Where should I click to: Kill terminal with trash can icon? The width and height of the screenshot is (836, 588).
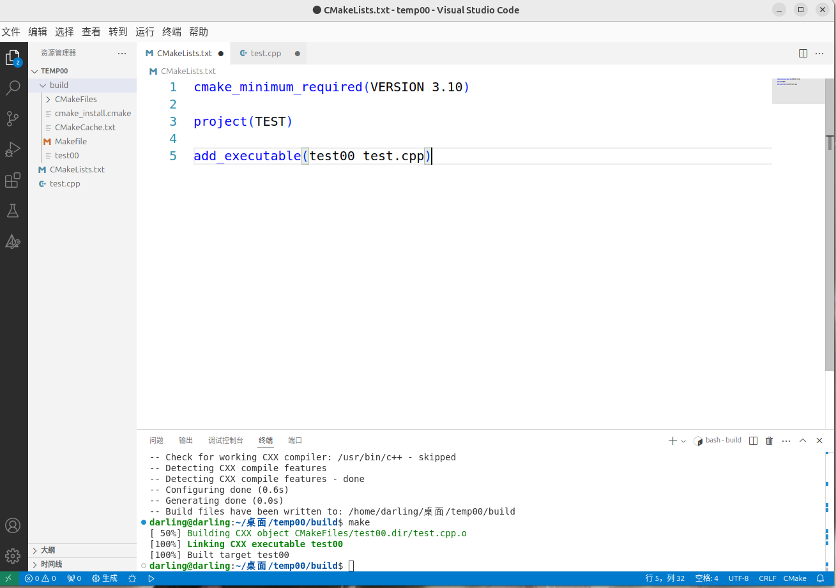point(769,441)
